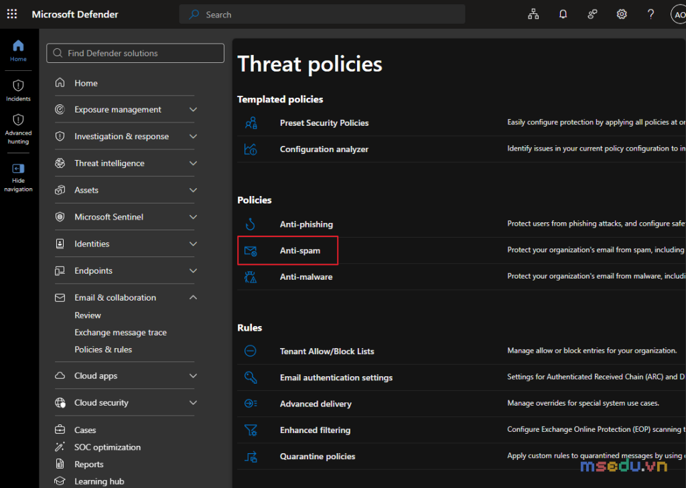Open the organization network icon in header
This screenshot has height=488, width=686.
pyautogui.click(x=533, y=15)
